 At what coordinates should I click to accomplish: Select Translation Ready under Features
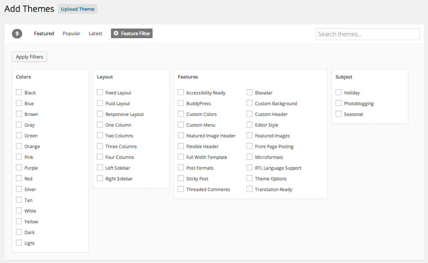click(x=249, y=189)
